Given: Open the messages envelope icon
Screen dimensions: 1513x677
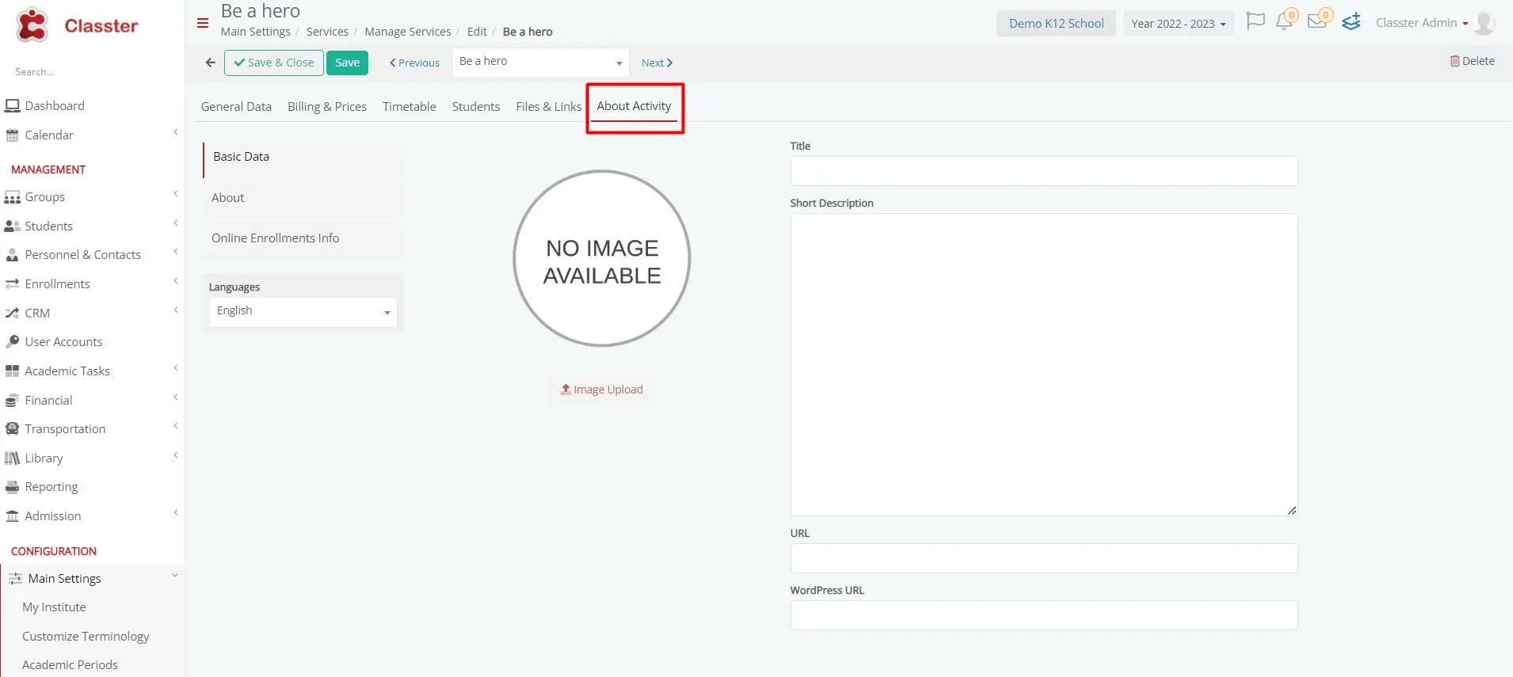Looking at the screenshot, I should click(x=1317, y=21).
